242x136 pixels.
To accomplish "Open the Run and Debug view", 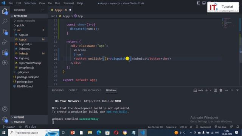I will point(5,42).
